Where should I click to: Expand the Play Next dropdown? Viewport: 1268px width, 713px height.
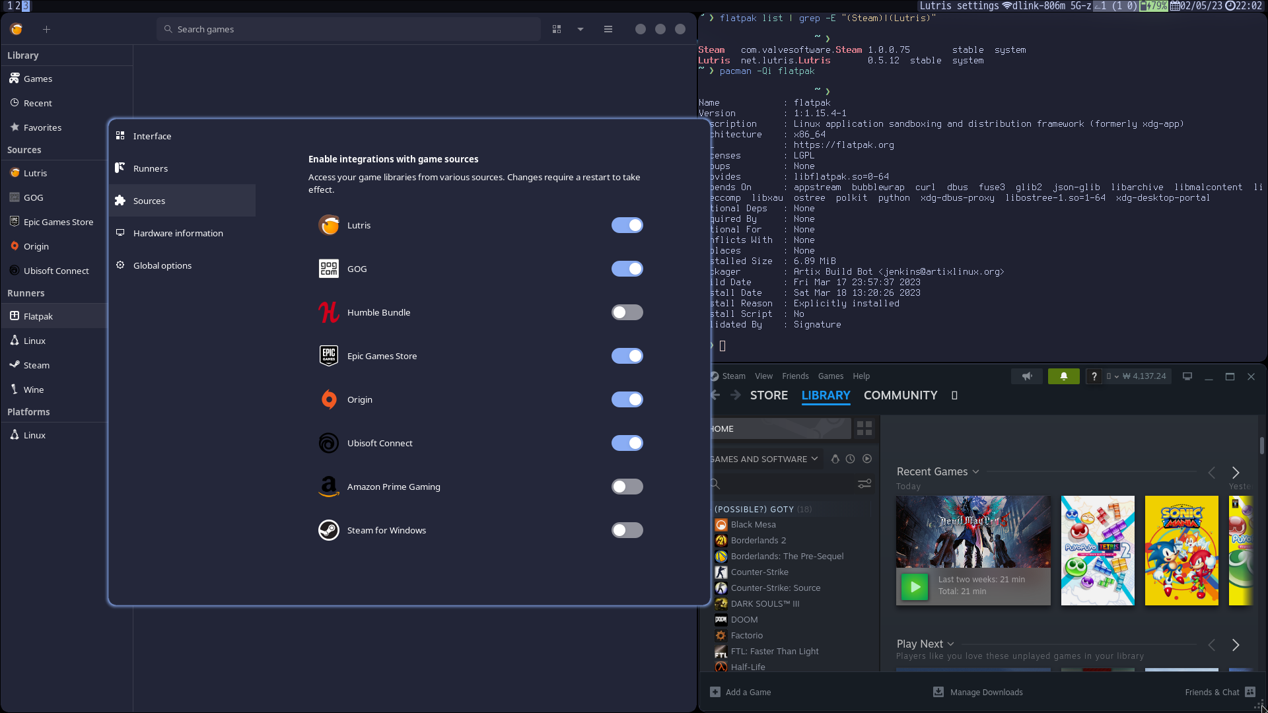tap(951, 644)
